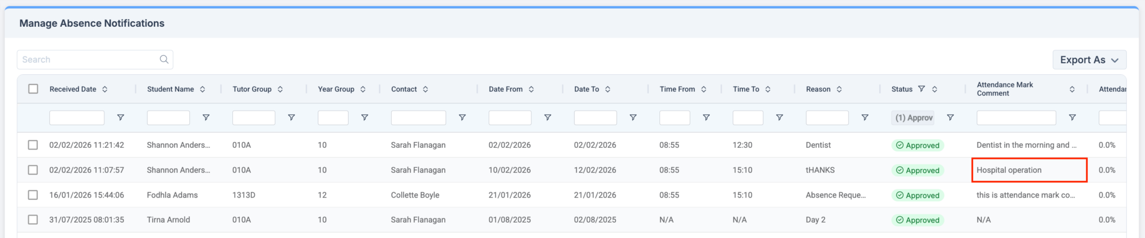Toggle the select-all header checkbox
The width and height of the screenshot is (1145, 238).
point(33,89)
